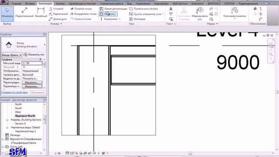Screen dimensions: 279x157
Task: Click the Building Elevation type house icon
Action: 9,44
